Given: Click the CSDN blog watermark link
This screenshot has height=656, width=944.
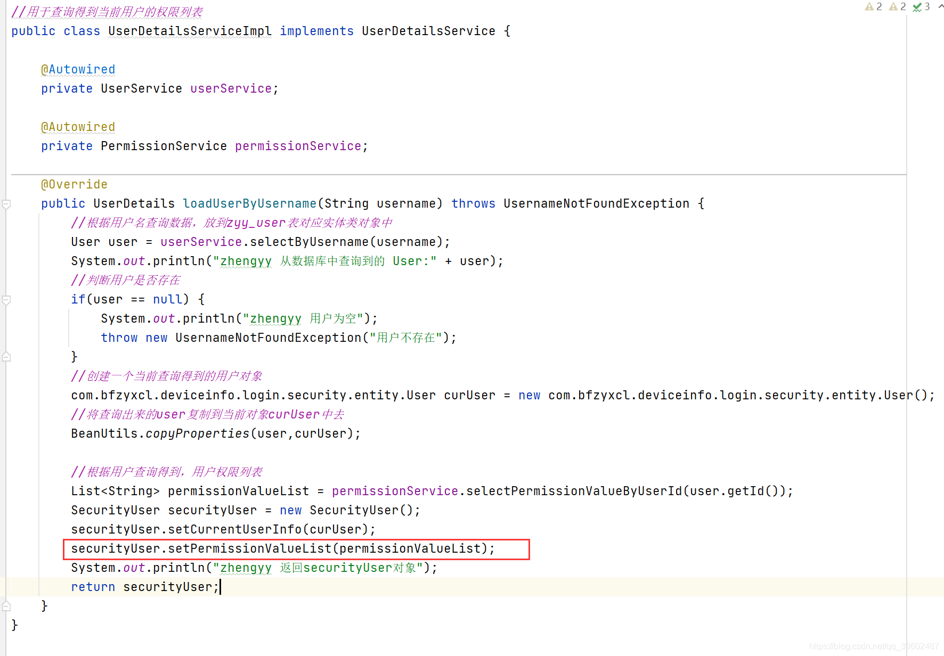Looking at the screenshot, I should (874, 646).
